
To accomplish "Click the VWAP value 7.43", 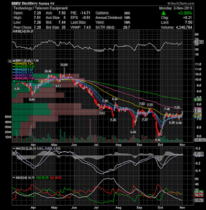I will coord(87,27).
